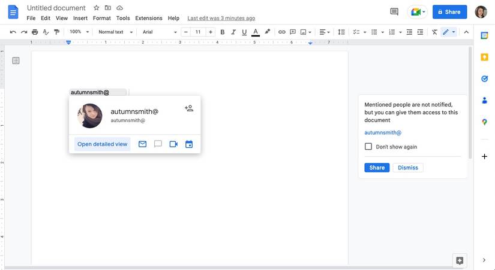Image resolution: width=495 pixels, height=270 pixels.
Task: Decrease the font size
Action: 186,32
